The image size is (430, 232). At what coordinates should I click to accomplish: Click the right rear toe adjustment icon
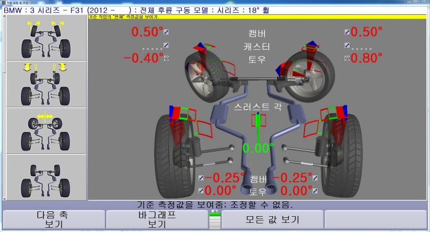(x=315, y=191)
